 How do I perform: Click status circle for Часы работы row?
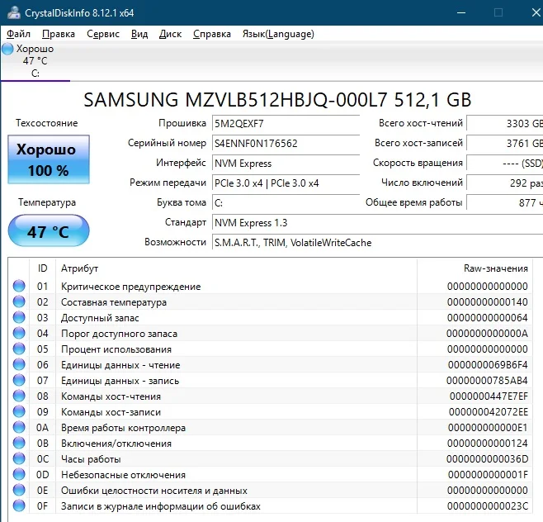click(x=19, y=458)
